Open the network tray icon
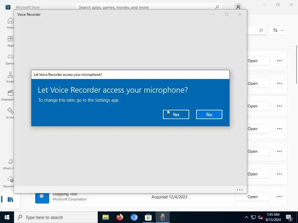The height and width of the screenshot is (223, 298). [253, 217]
